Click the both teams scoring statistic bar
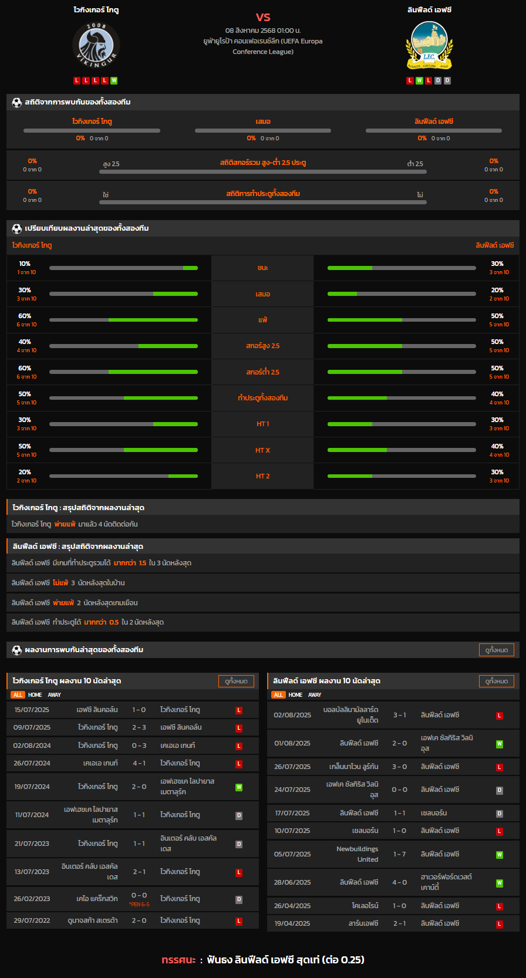The width and height of the screenshot is (526, 978). coord(263,203)
